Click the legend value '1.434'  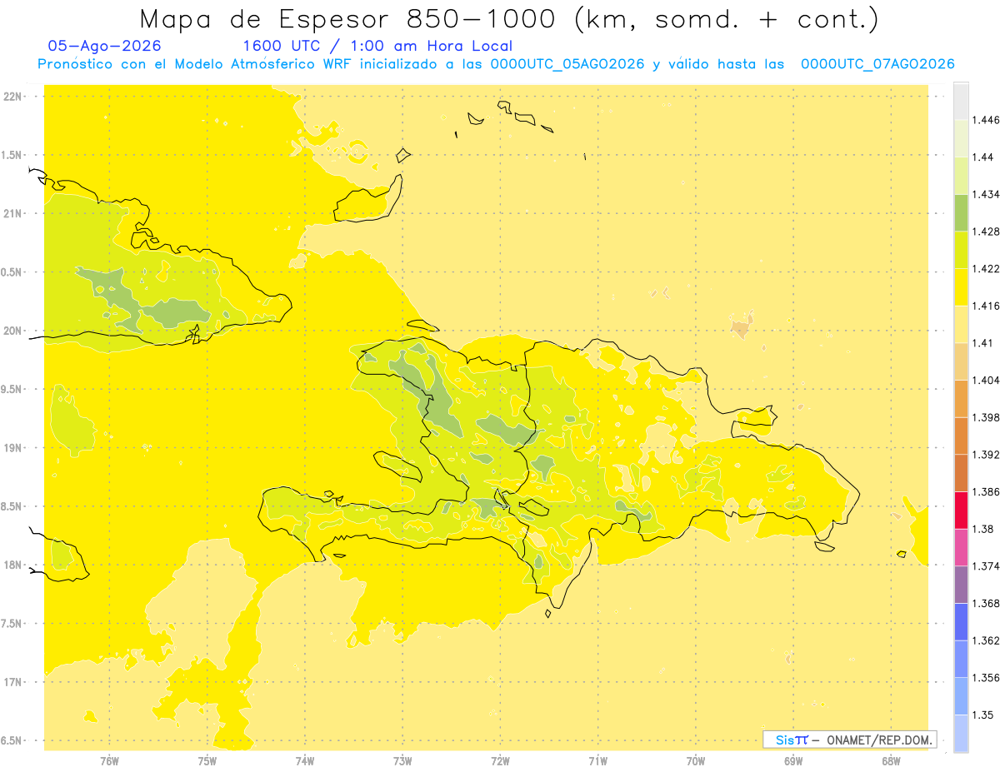(986, 194)
